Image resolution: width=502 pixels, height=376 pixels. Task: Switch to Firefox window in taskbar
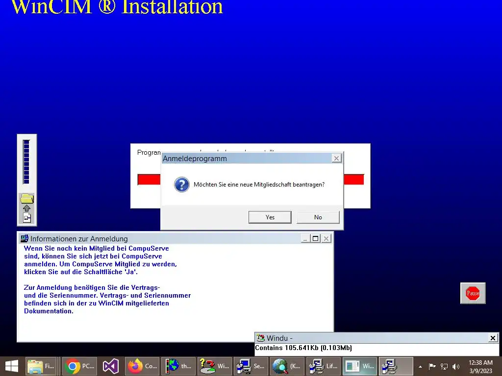[143, 366]
